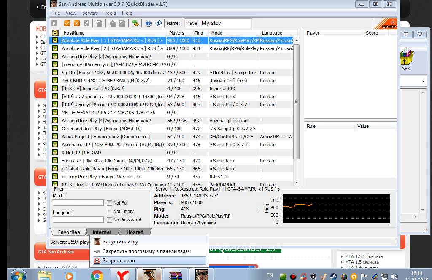Click the Copy Server Info double-page icon
Screen dimensions: 432x280
[112, 23]
